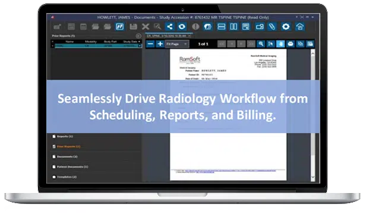Click the eye view icon

coord(182,27)
